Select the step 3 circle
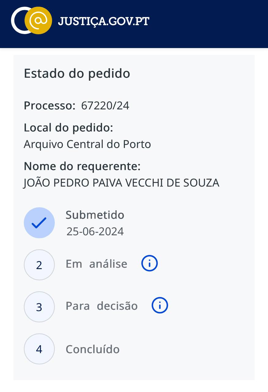 (39, 307)
